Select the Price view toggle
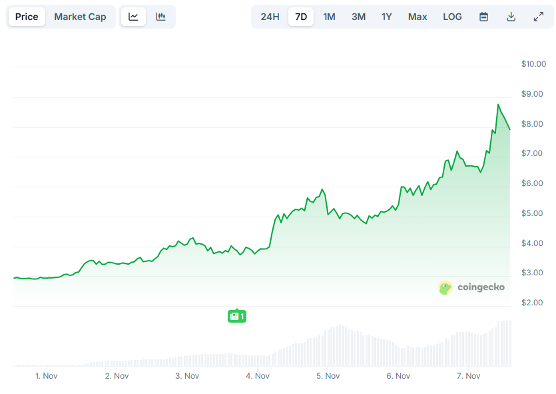 [x=27, y=17]
